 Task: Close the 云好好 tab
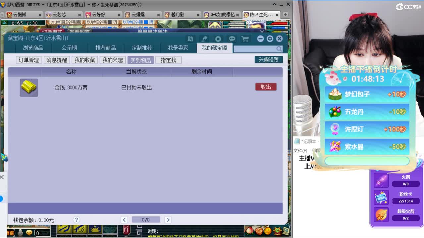click(x=119, y=15)
